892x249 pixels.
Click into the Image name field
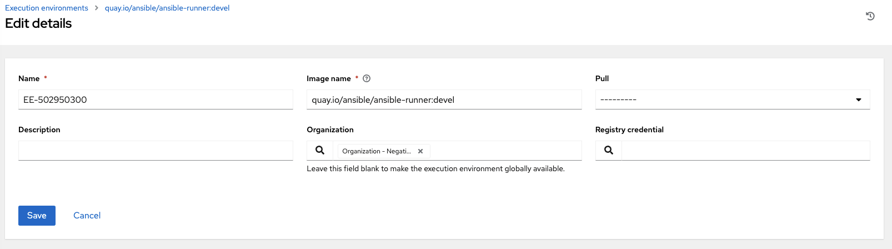click(444, 100)
